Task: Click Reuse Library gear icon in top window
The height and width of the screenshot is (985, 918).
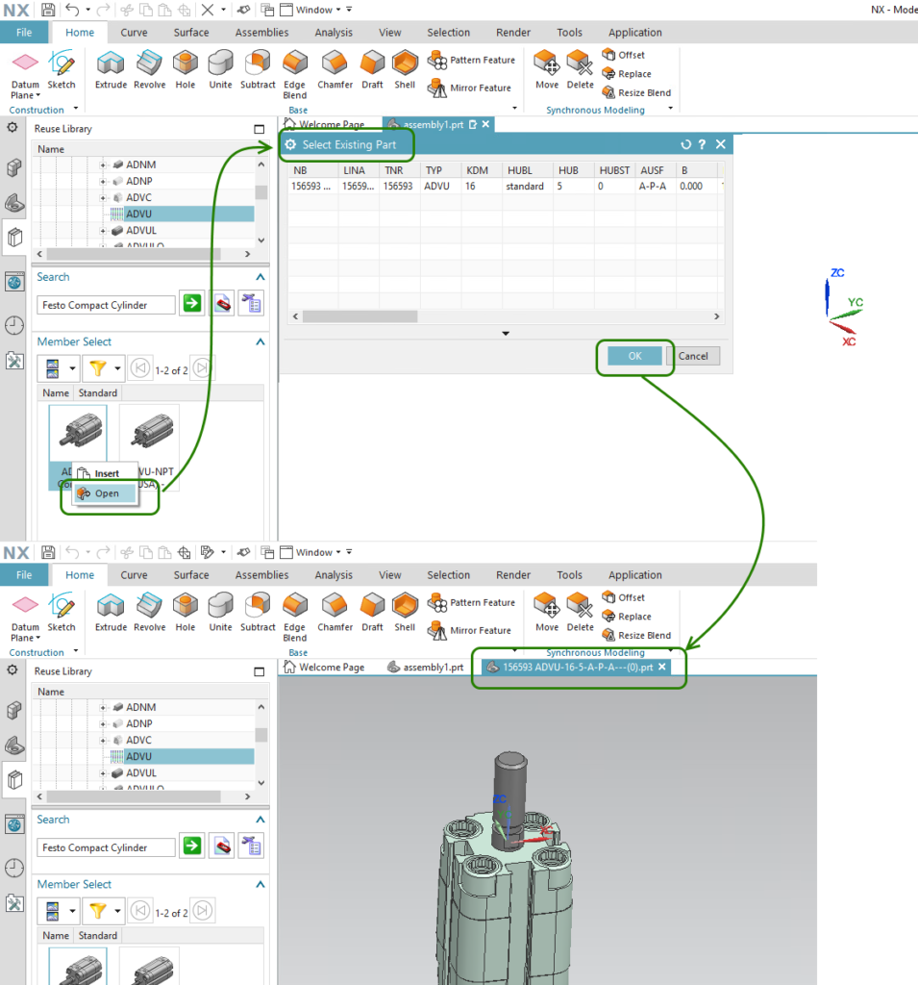Action: pyautogui.click(x=12, y=128)
